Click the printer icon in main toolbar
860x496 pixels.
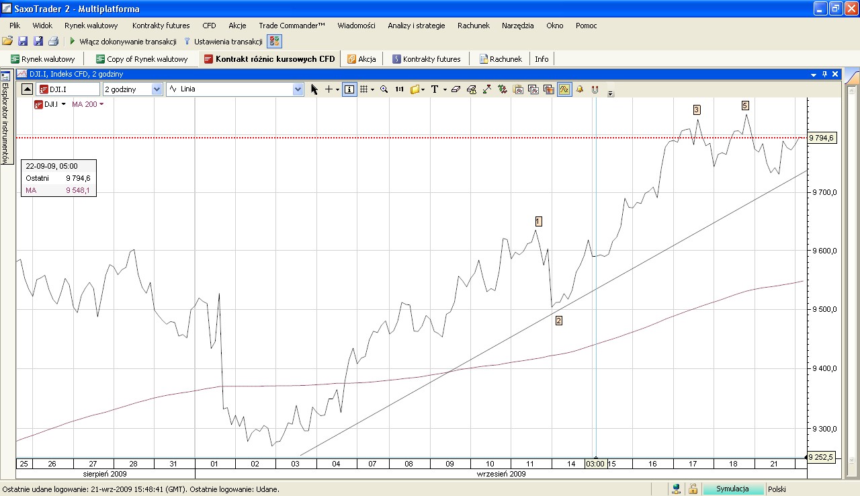click(53, 42)
